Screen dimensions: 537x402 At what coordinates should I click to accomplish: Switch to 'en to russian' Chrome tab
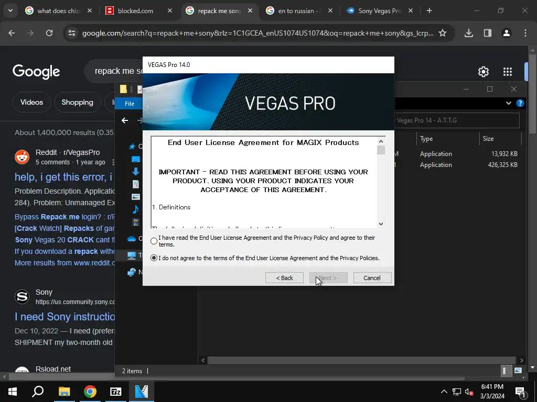click(298, 11)
